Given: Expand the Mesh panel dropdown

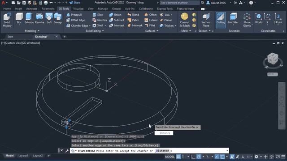Looking at the screenshot, I should [186, 31].
